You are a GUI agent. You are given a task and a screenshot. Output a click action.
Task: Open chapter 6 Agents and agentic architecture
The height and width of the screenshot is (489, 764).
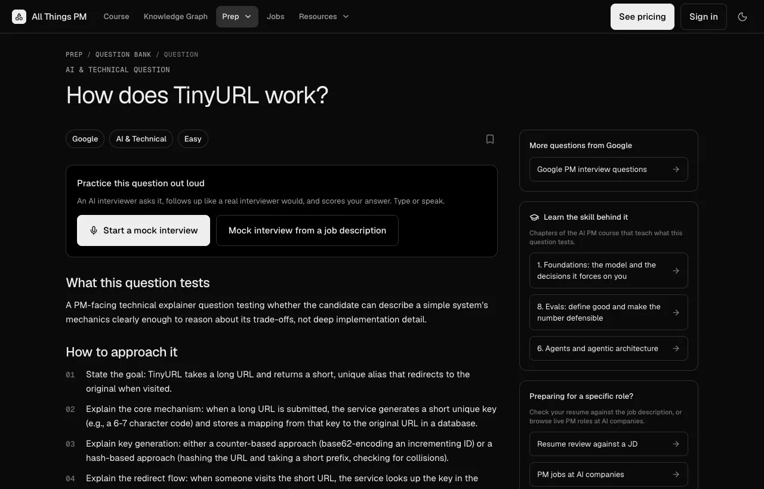pyautogui.click(x=609, y=349)
